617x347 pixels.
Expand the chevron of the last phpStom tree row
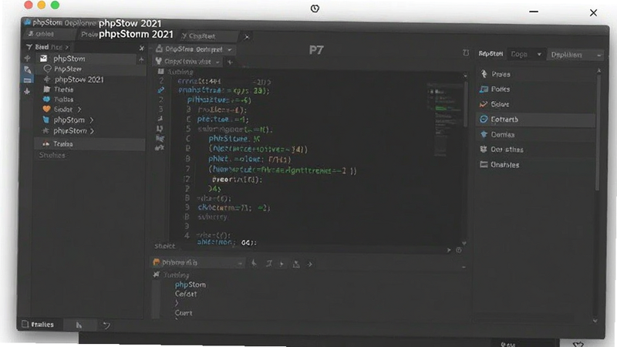tap(92, 131)
